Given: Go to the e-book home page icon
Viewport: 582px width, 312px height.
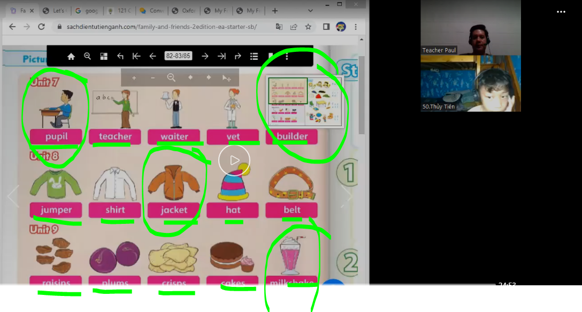Looking at the screenshot, I should 71,56.
